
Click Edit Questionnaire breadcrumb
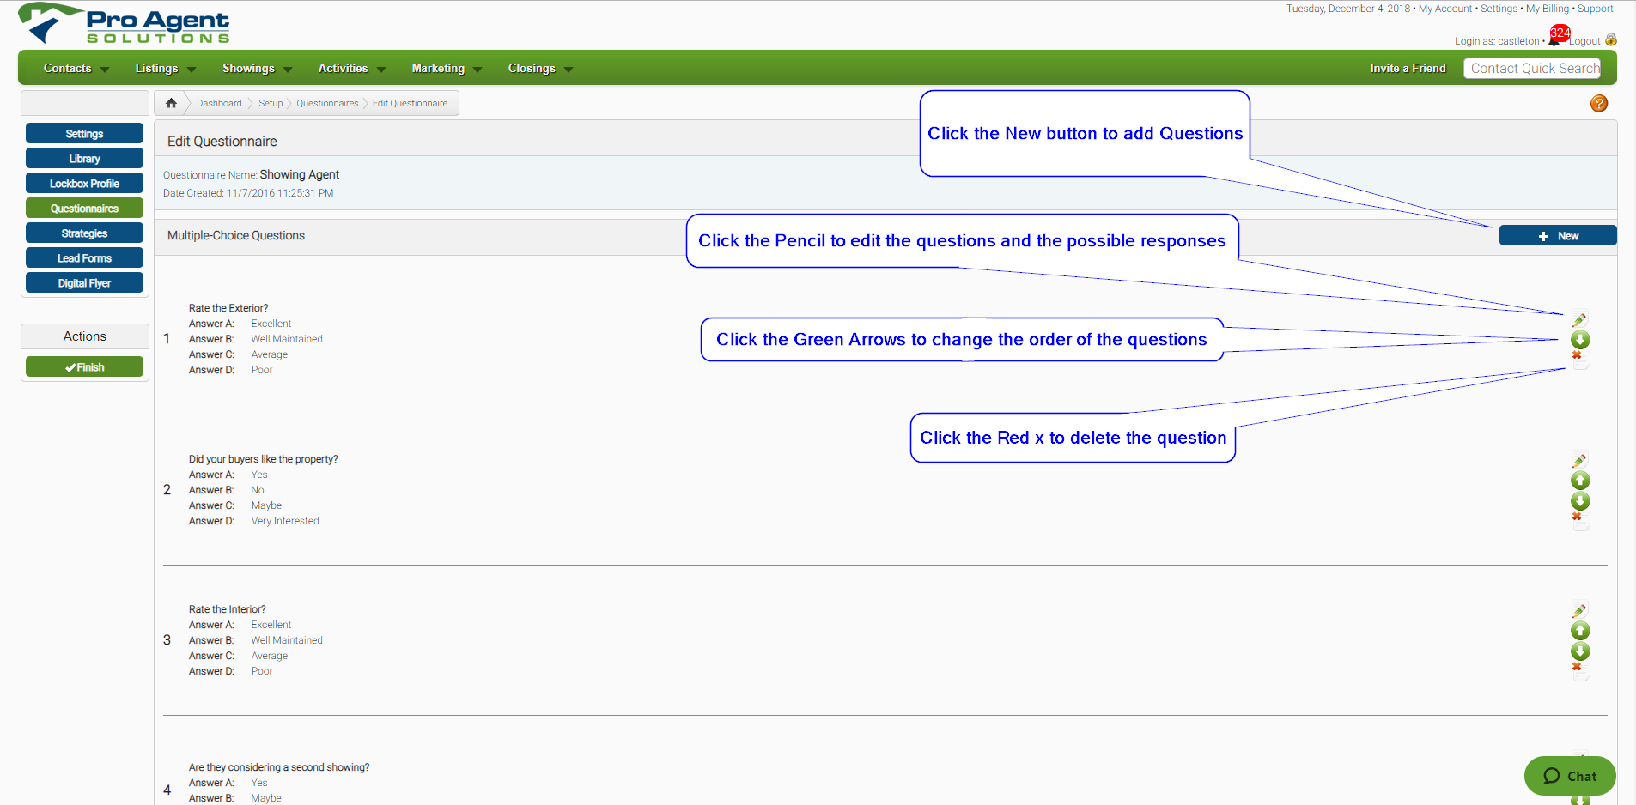tap(410, 103)
